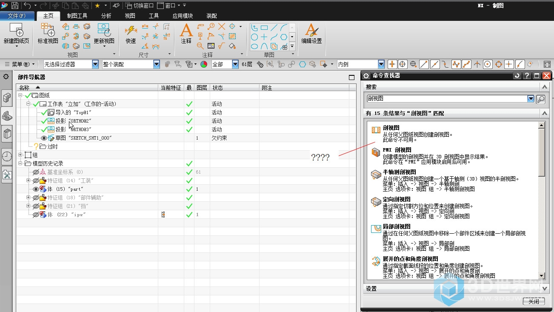Open the Reuse Library book sidebar tab
Image resolution: width=554 pixels, height=312 pixels.
[7, 135]
